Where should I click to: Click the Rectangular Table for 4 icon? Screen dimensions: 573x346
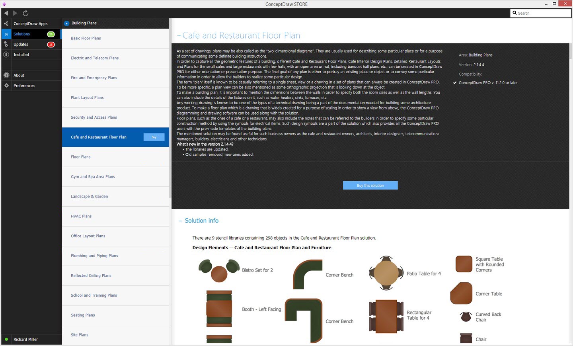(x=386, y=316)
